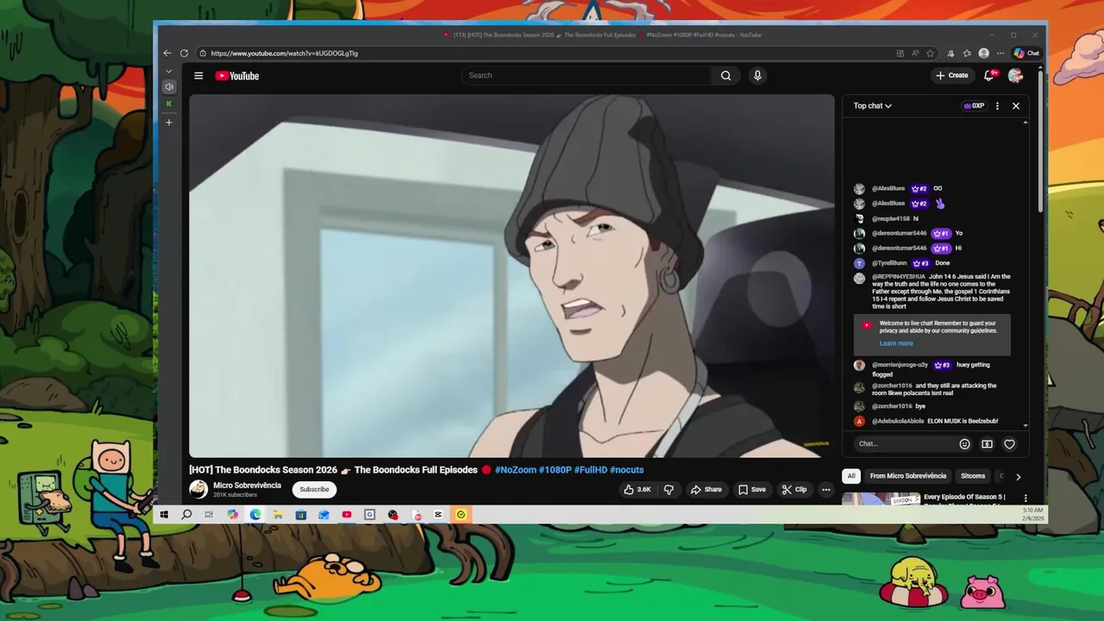Go back with browser back arrow
Image resolution: width=1104 pixels, height=621 pixels.
pyautogui.click(x=167, y=53)
